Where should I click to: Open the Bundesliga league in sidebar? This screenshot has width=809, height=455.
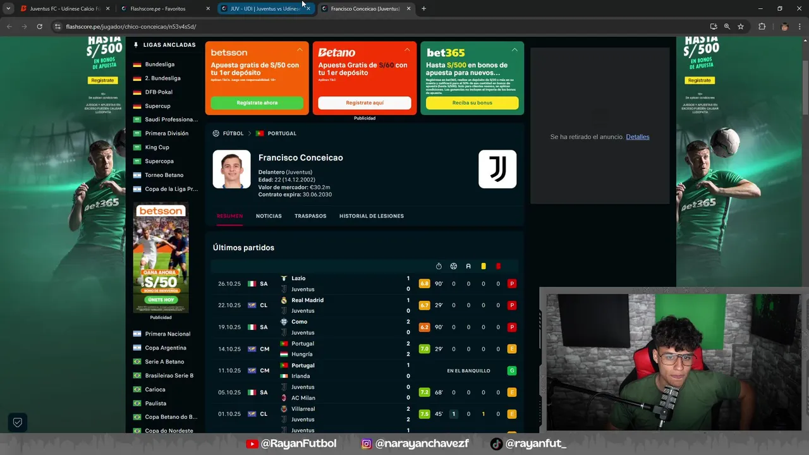[160, 64]
